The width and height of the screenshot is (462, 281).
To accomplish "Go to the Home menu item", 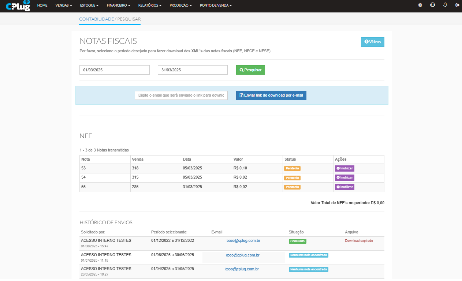I will coord(42,5).
